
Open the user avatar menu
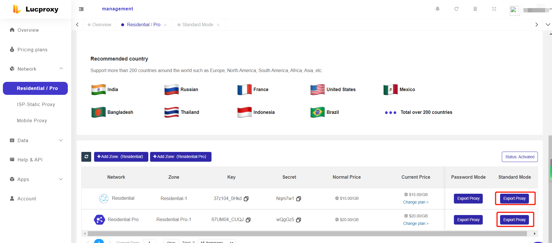pyautogui.click(x=514, y=11)
